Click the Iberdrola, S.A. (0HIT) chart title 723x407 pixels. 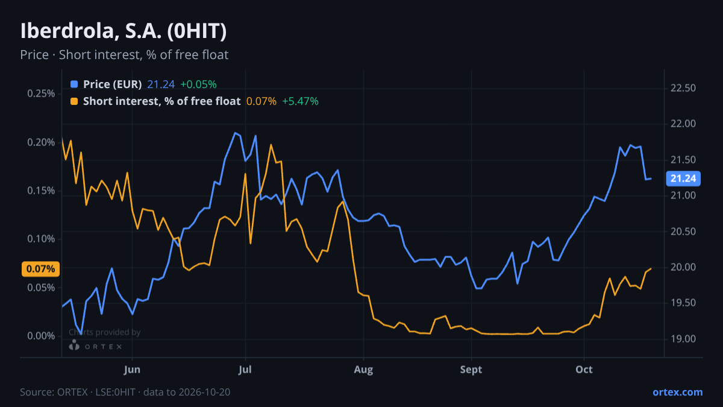coord(124,31)
